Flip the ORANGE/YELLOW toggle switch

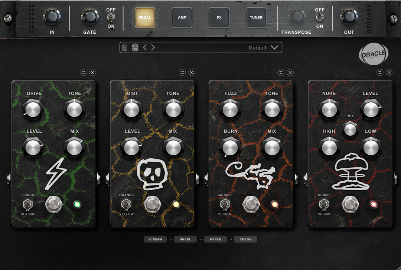[126, 205]
